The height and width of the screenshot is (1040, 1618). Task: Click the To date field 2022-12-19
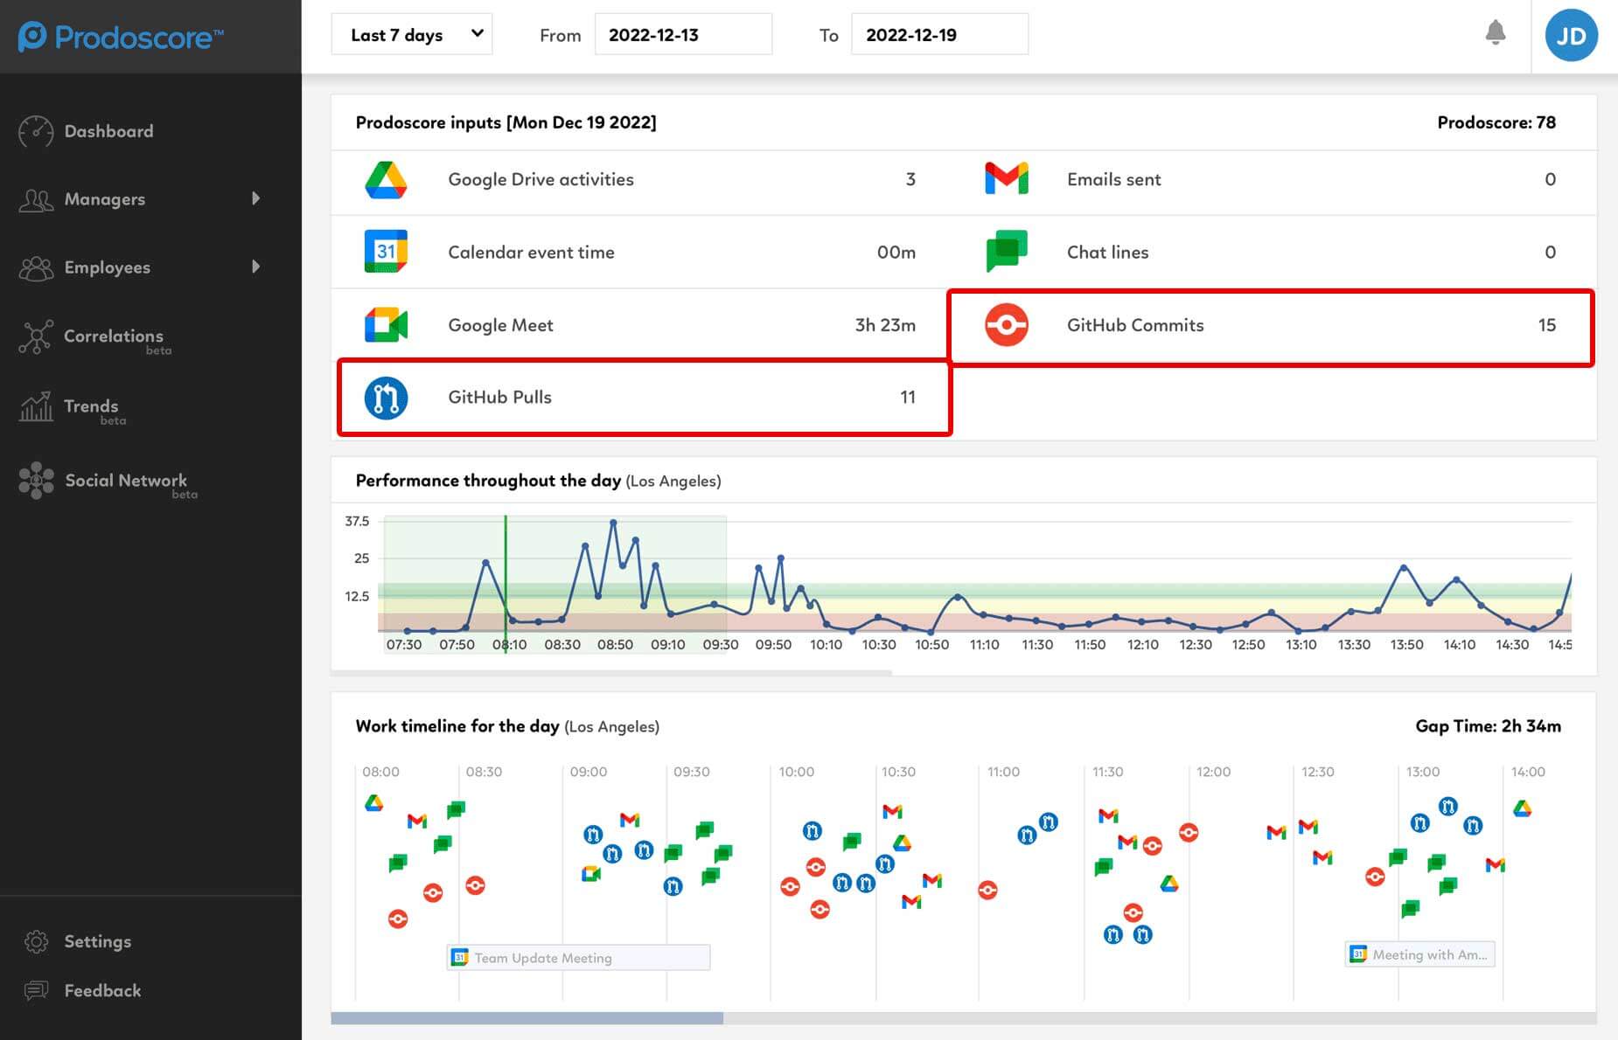tap(939, 35)
